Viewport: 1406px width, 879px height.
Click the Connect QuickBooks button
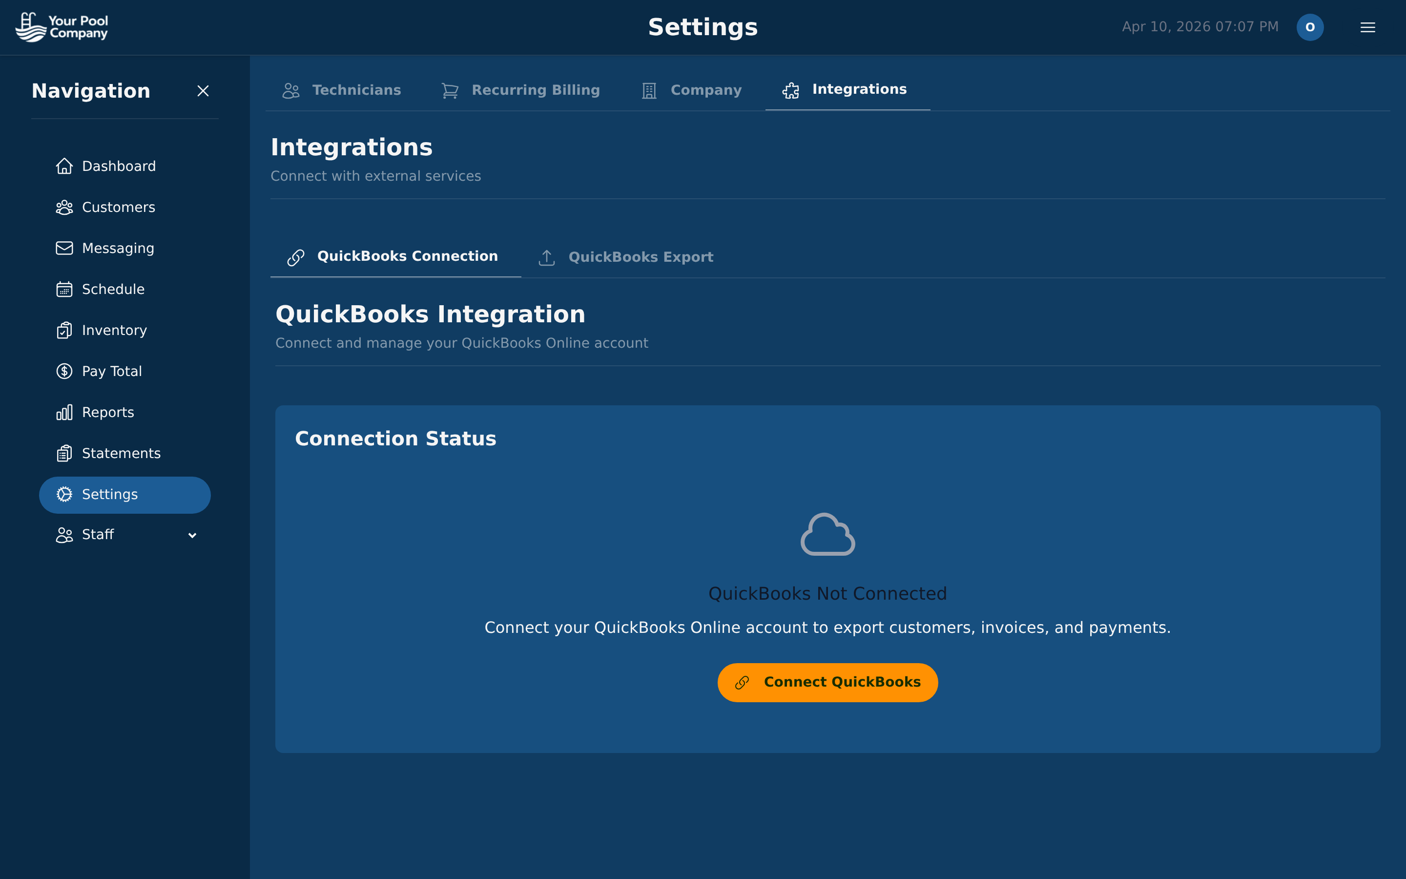pyautogui.click(x=827, y=682)
